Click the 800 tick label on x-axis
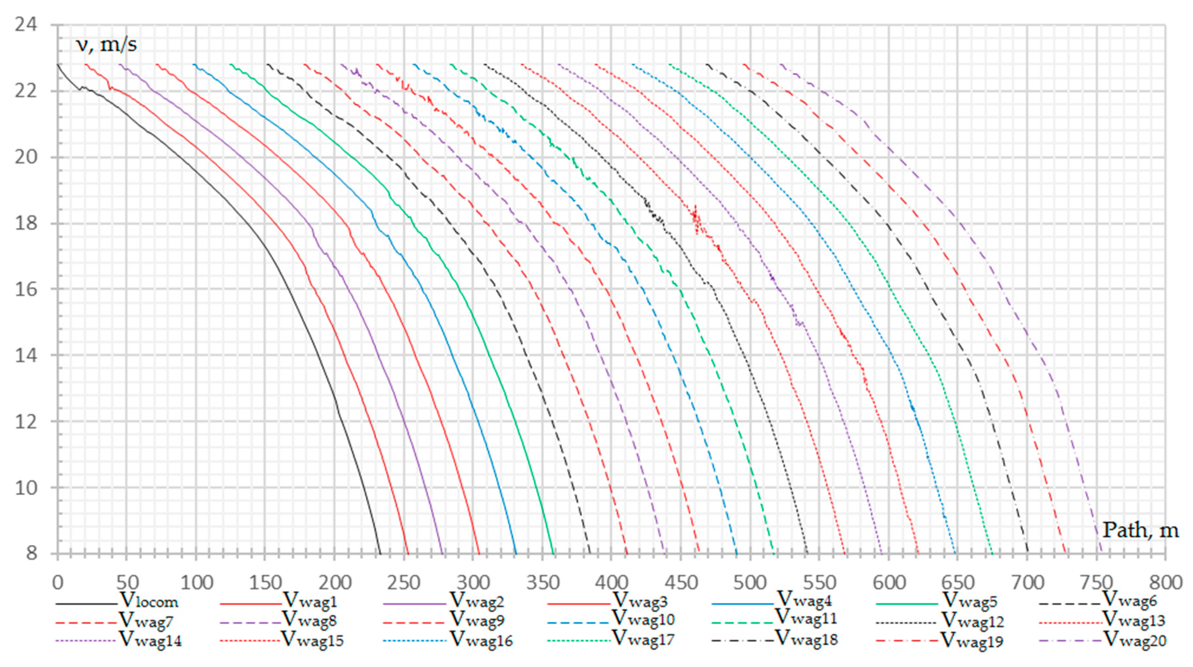 [x=1165, y=582]
